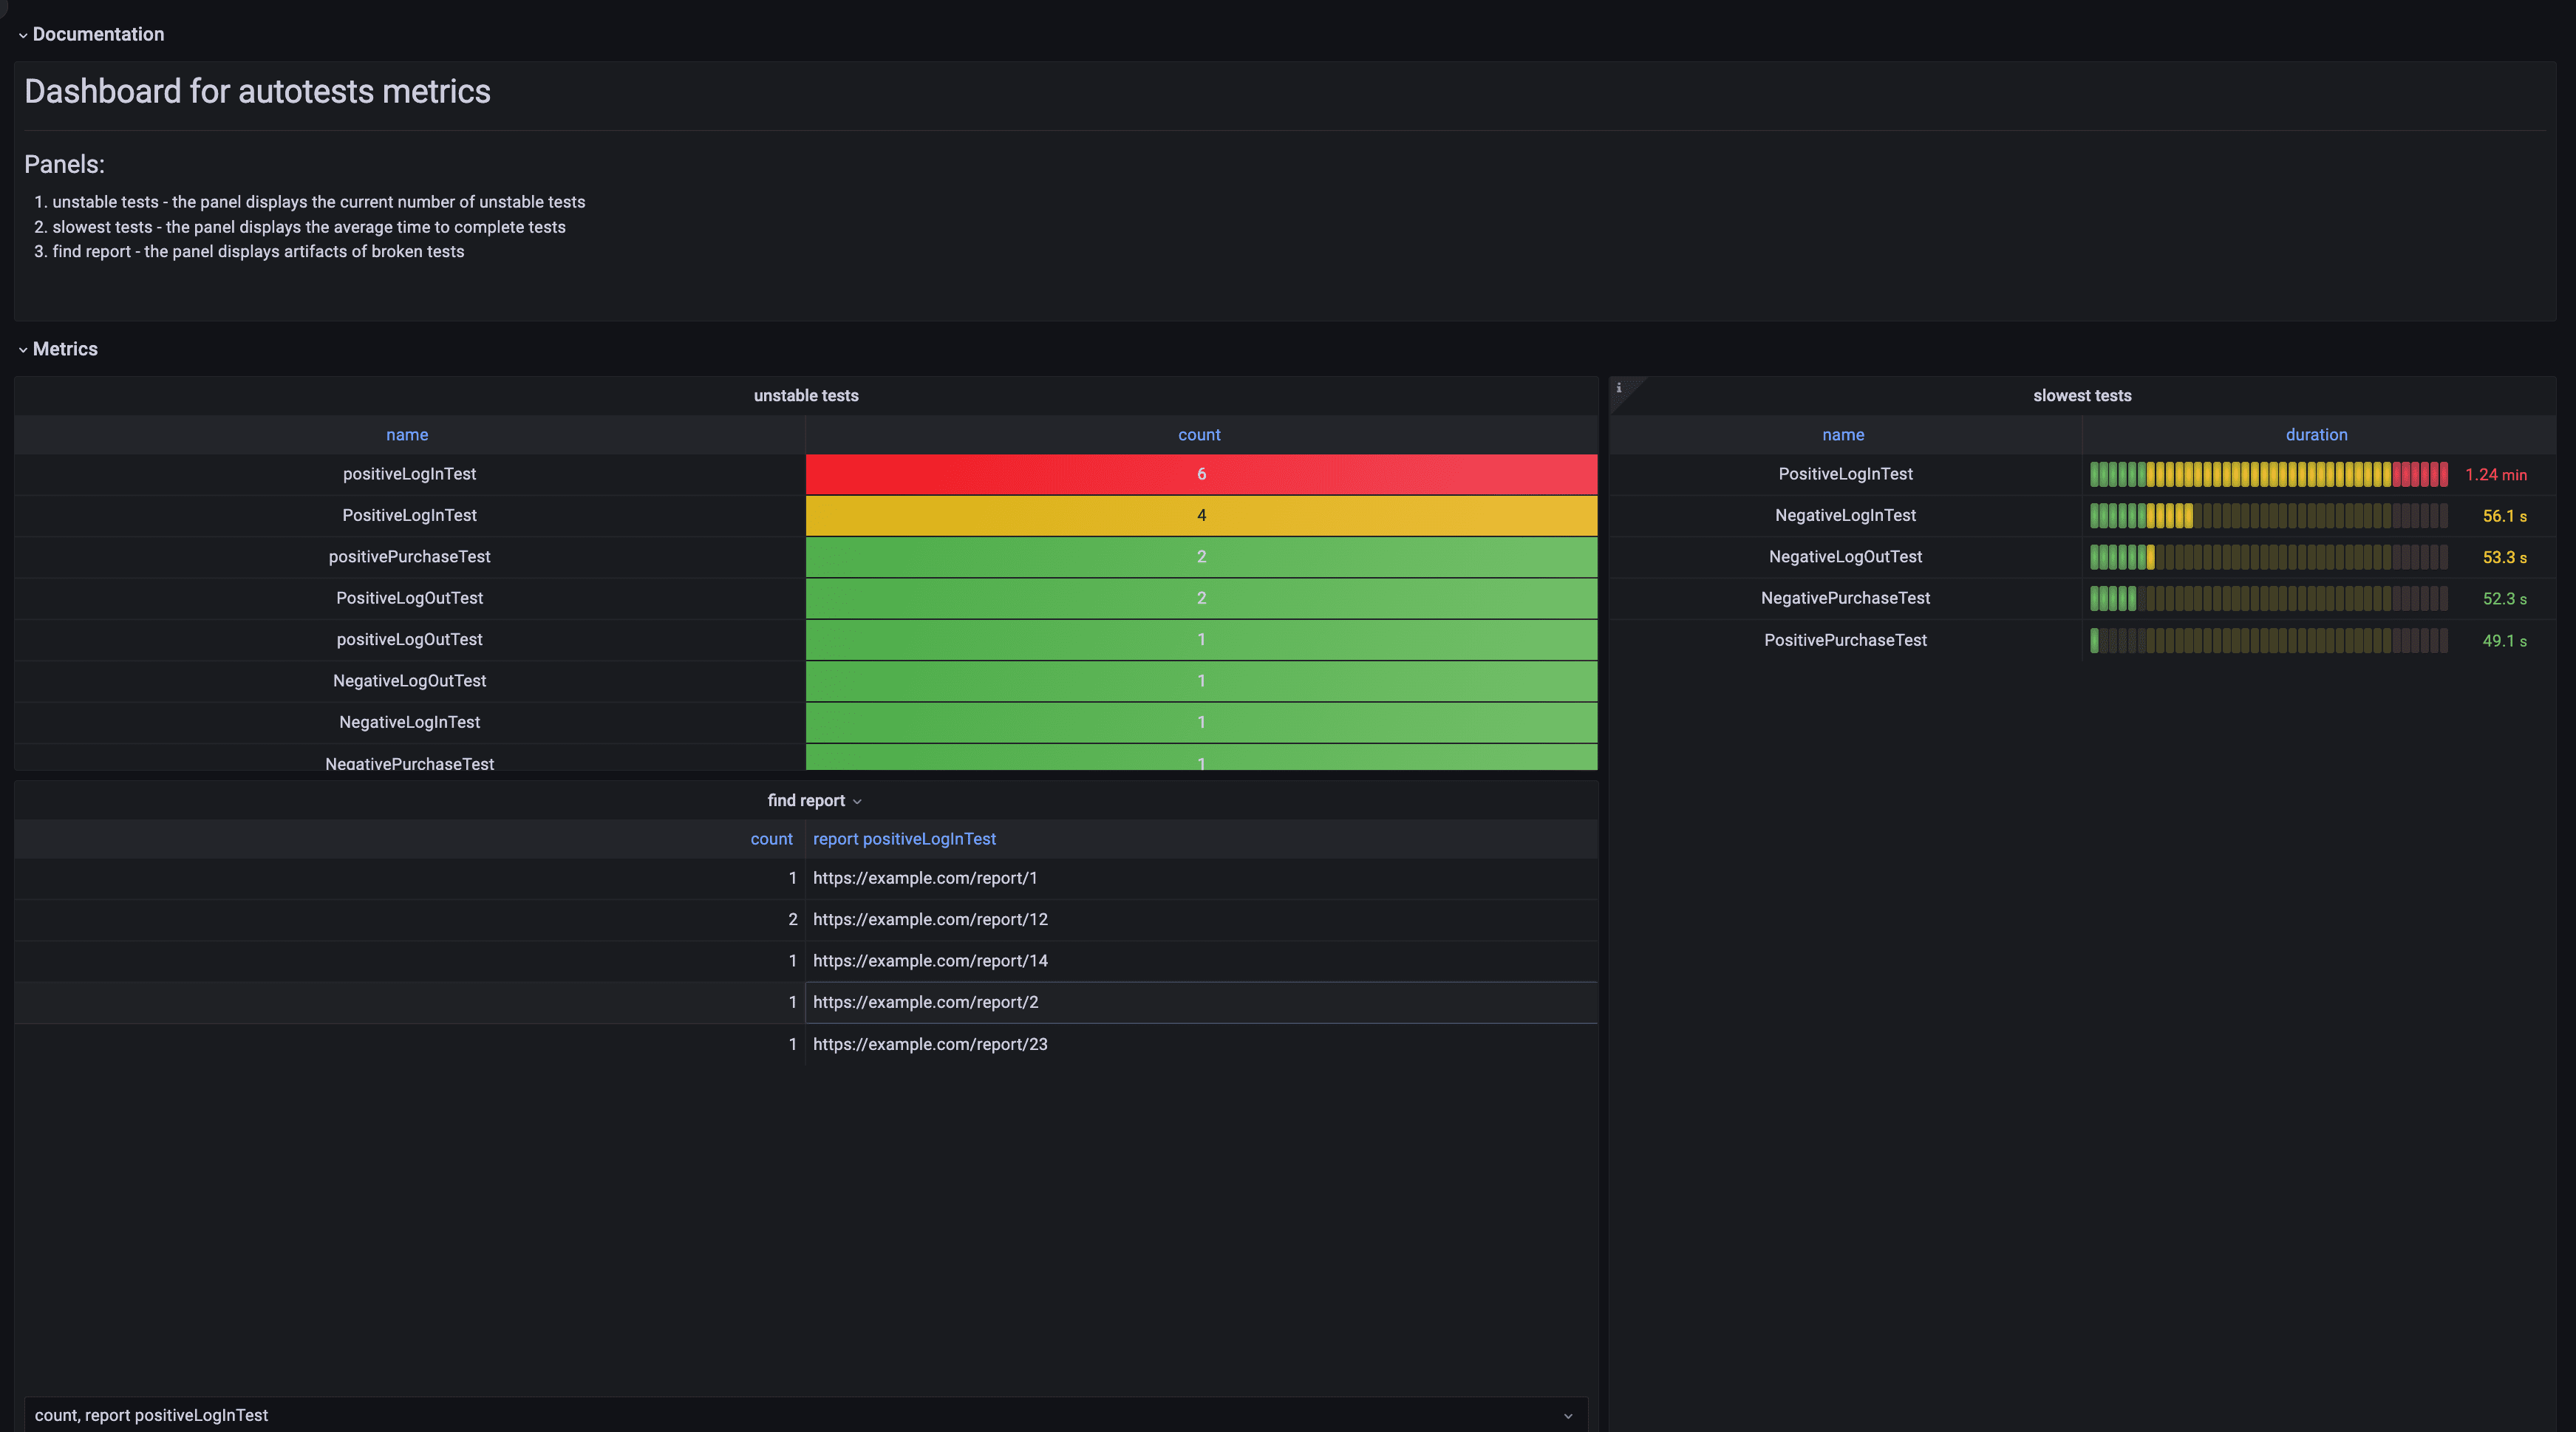Click the PositiveLogInTest duration gauge bar
The height and width of the screenshot is (1432, 2576).
pyautogui.click(x=2268, y=474)
